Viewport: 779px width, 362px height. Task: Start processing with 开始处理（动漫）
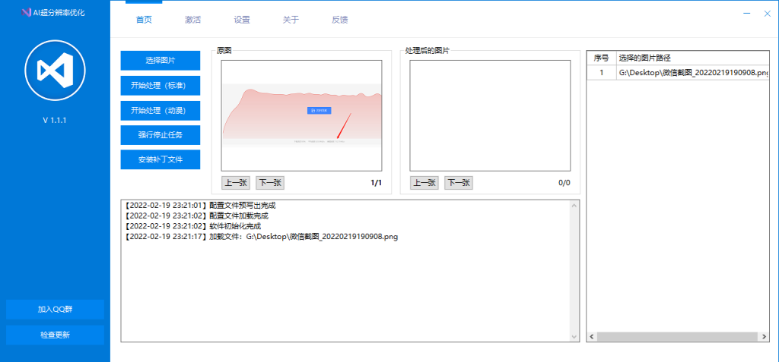coord(161,110)
